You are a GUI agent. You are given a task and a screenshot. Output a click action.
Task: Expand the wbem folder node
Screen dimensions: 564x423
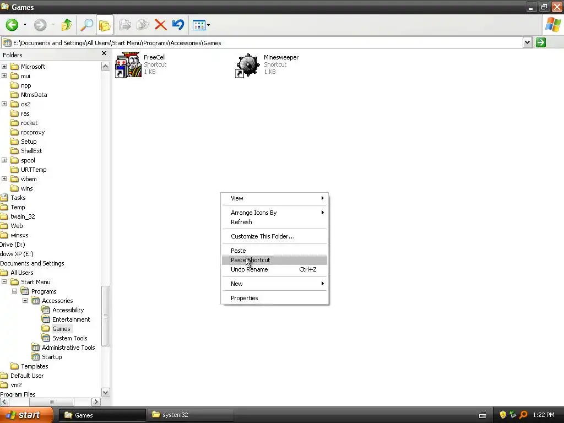click(x=4, y=178)
